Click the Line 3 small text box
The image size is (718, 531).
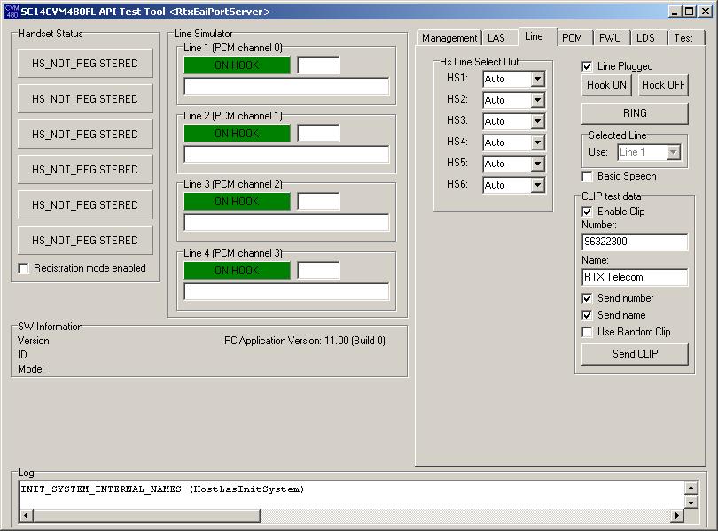coord(318,202)
